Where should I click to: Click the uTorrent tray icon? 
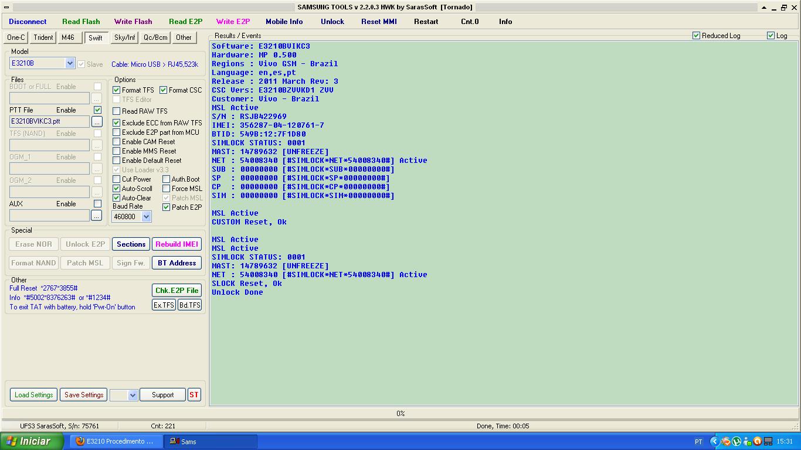click(x=736, y=441)
